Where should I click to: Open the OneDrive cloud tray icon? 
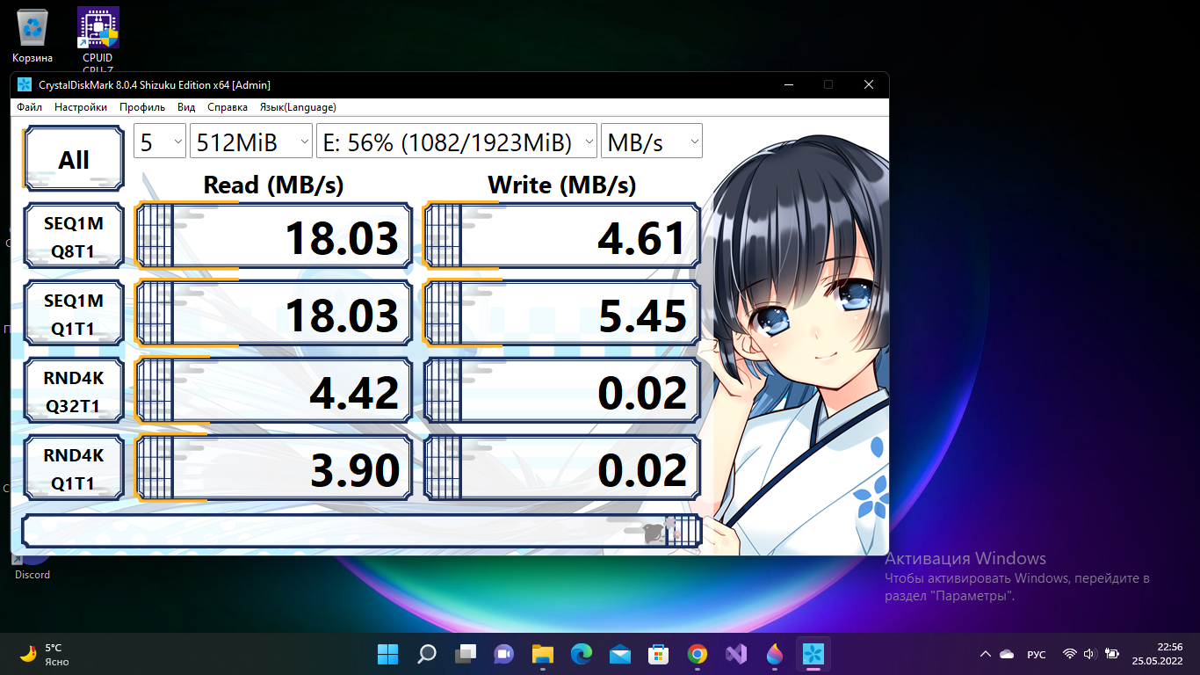point(1008,654)
